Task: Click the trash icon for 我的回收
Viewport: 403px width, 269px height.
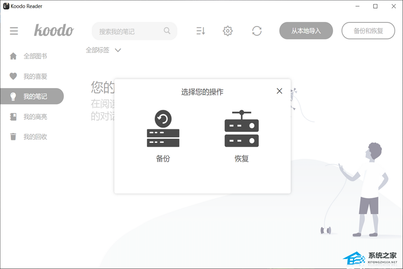Action: pyautogui.click(x=13, y=137)
